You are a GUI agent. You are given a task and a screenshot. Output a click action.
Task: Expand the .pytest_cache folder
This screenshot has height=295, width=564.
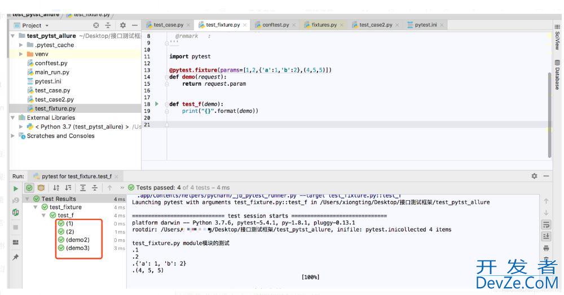point(21,45)
